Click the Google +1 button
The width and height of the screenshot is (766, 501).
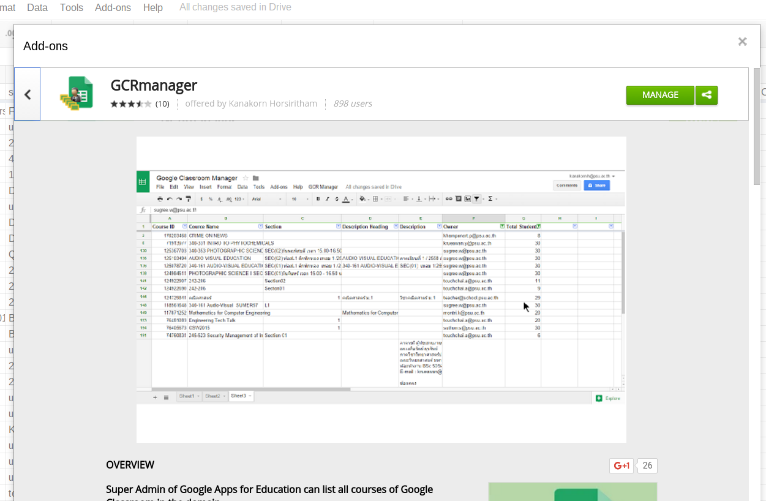tap(621, 465)
